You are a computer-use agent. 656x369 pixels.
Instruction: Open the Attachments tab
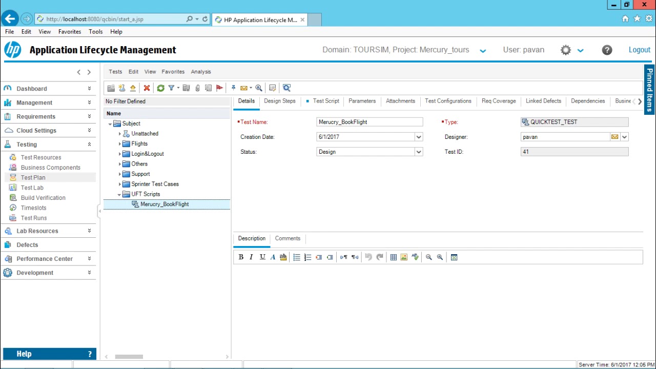(400, 101)
